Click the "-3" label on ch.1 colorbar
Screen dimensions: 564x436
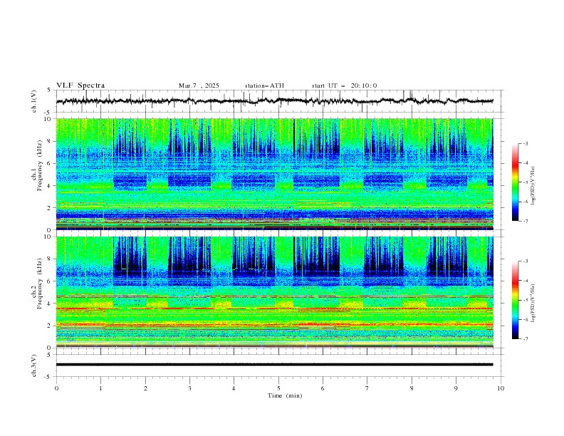tap(525, 143)
